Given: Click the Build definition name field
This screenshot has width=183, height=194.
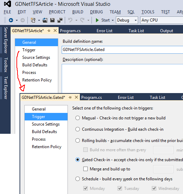Looking at the screenshot, I should point(122,50).
